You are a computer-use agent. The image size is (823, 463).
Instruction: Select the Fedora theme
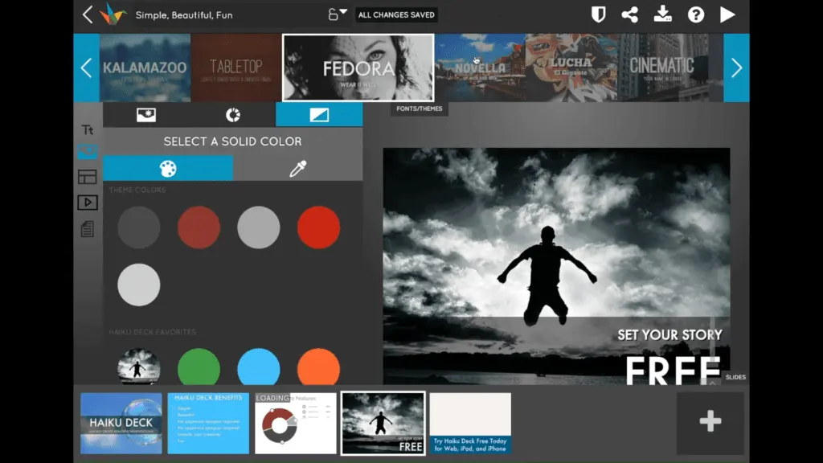[x=358, y=68]
